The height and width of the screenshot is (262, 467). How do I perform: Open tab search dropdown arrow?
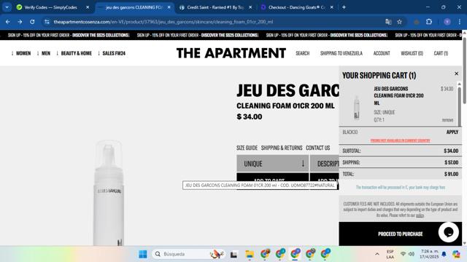[x=7, y=7]
